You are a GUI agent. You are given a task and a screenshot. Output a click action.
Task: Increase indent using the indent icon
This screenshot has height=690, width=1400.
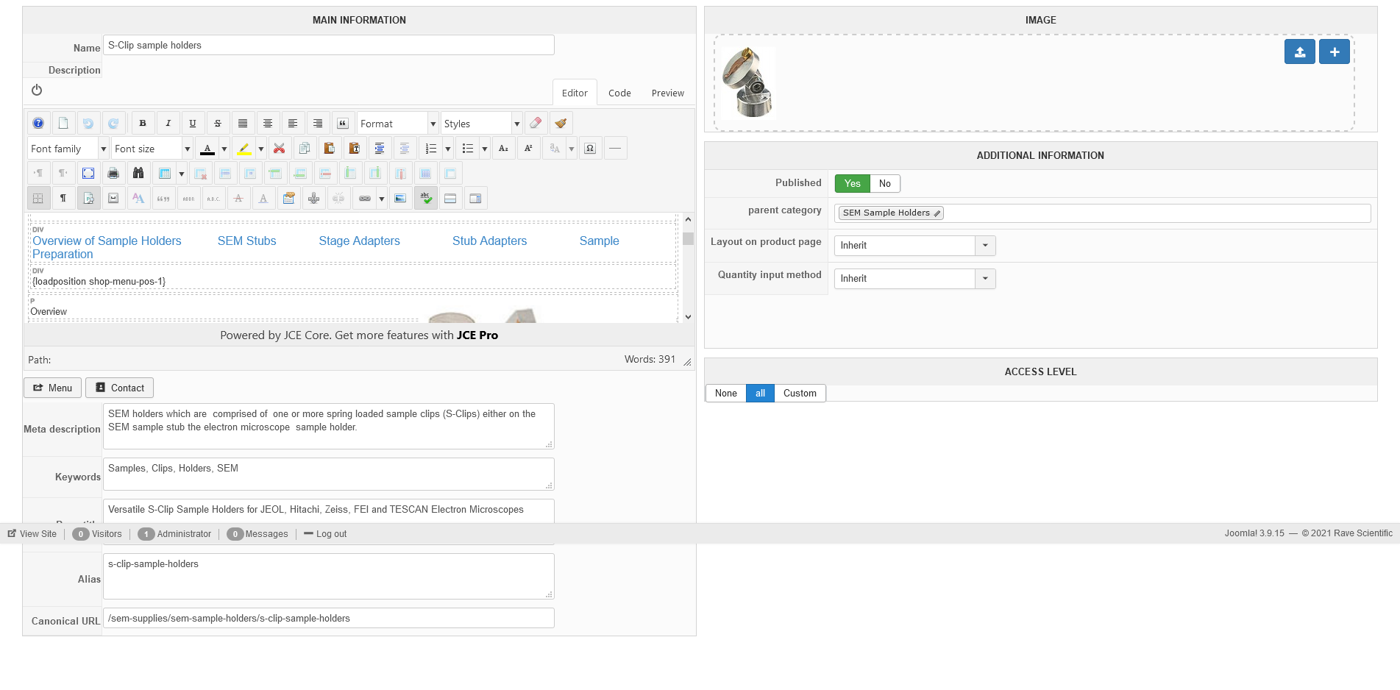(380, 149)
